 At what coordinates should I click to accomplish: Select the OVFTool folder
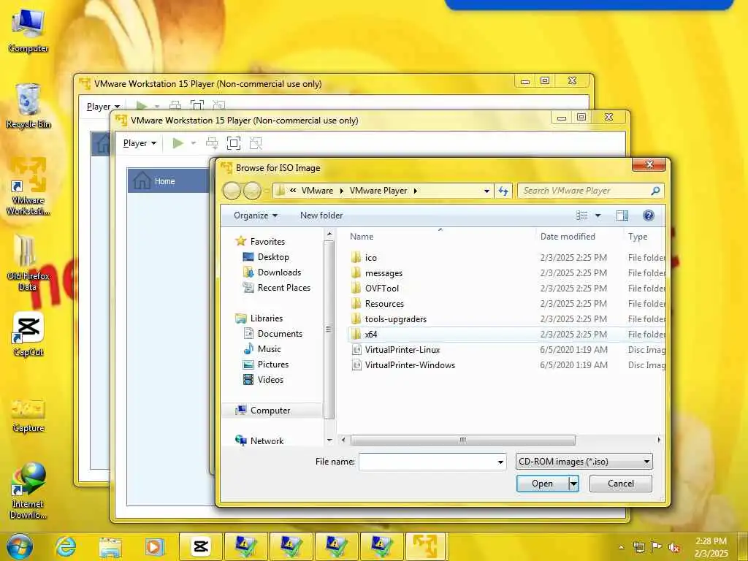click(381, 288)
